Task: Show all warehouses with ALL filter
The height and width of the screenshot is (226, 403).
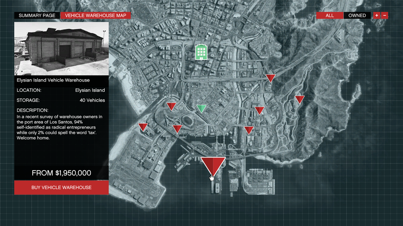Action: (x=330, y=16)
